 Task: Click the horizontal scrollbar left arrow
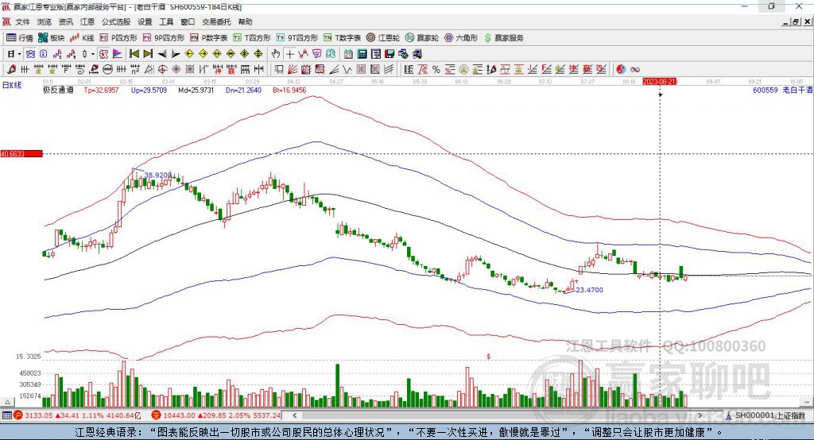(294, 415)
